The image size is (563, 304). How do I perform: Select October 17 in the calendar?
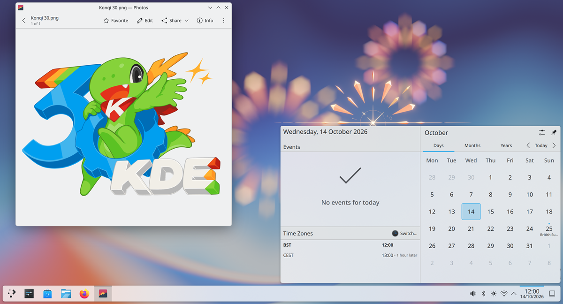pyautogui.click(x=530, y=212)
